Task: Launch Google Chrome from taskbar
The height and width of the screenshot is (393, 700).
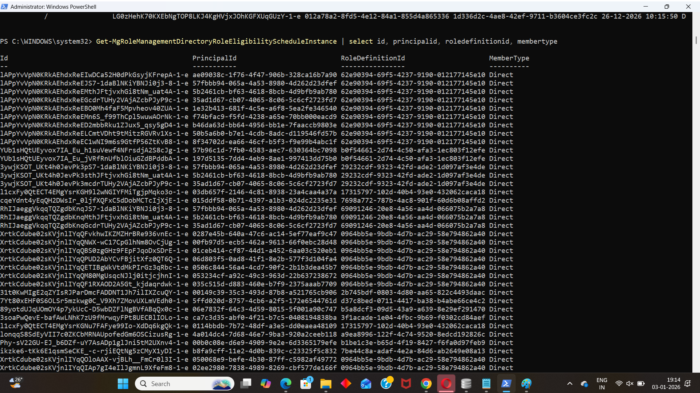Action: tap(426, 384)
